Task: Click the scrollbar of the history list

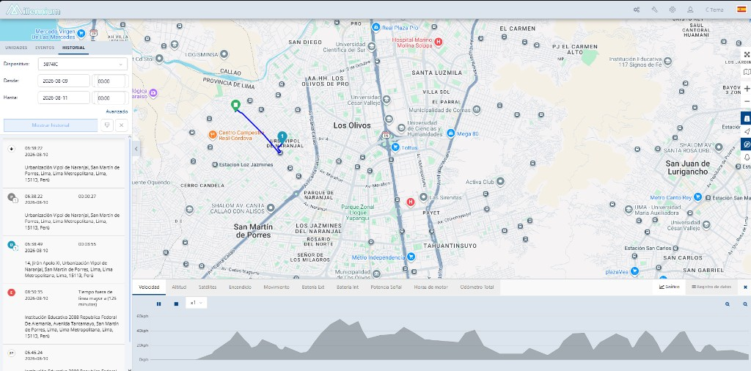Action: [130, 239]
